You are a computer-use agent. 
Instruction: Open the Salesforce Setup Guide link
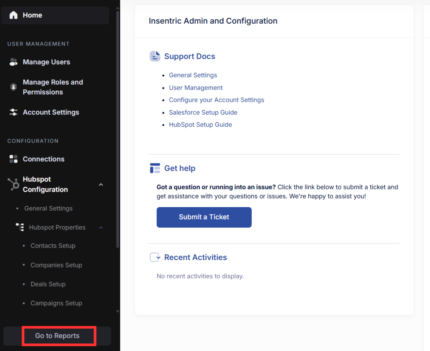[x=203, y=112]
